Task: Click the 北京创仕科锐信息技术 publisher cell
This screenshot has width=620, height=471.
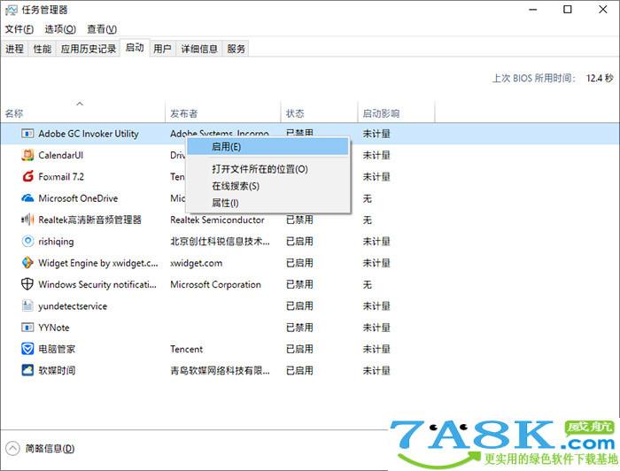Action: click(220, 241)
